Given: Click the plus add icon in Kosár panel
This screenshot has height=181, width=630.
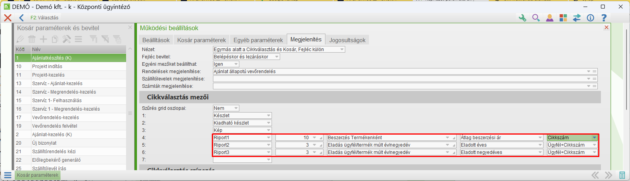Looking at the screenshot, I should click(43, 39).
